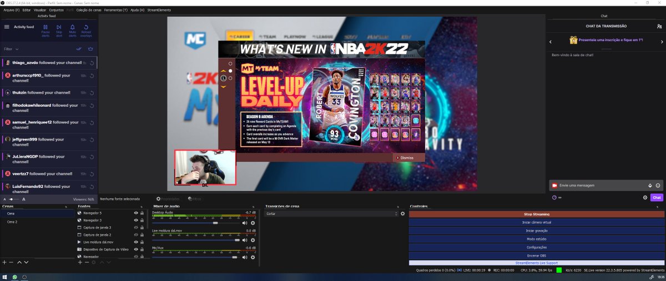Open the chat community users icon
This screenshot has height=281, width=666.
coord(659,26)
